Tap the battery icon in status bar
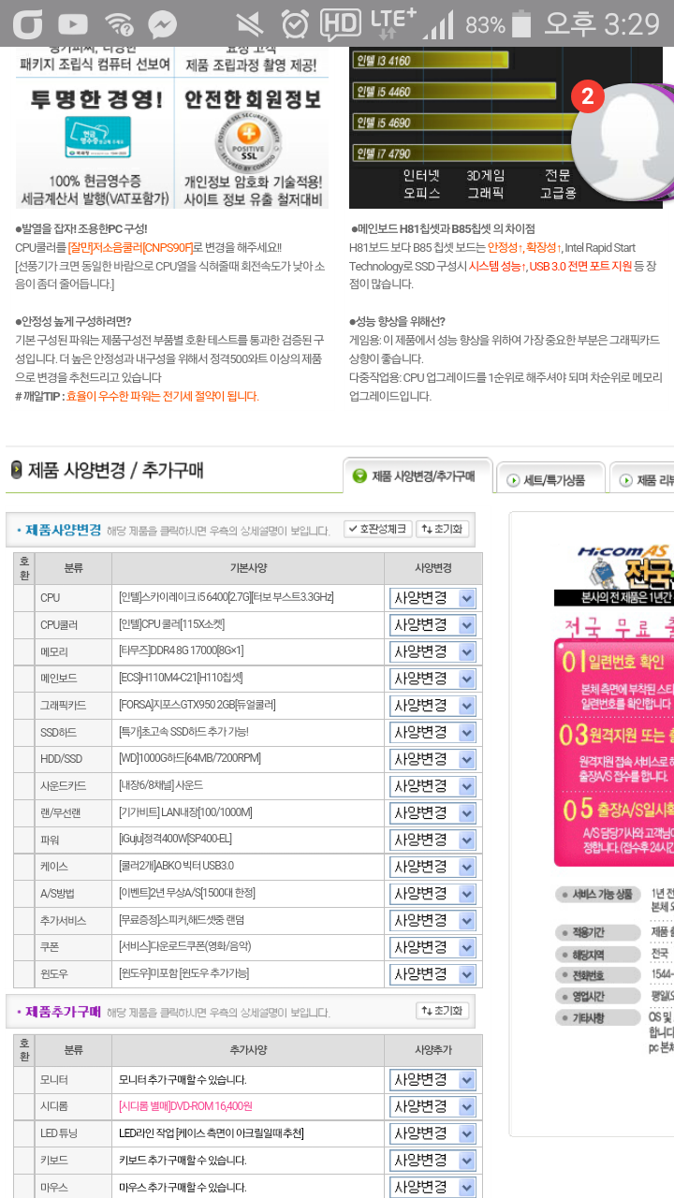The height and width of the screenshot is (1198, 674). (x=522, y=23)
